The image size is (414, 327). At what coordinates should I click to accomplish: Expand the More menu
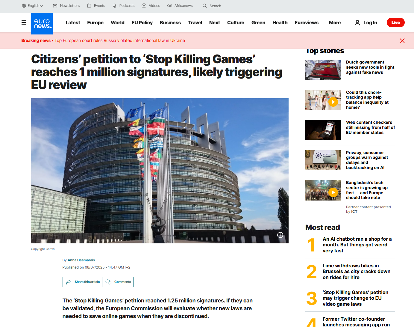pyautogui.click(x=335, y=22)
